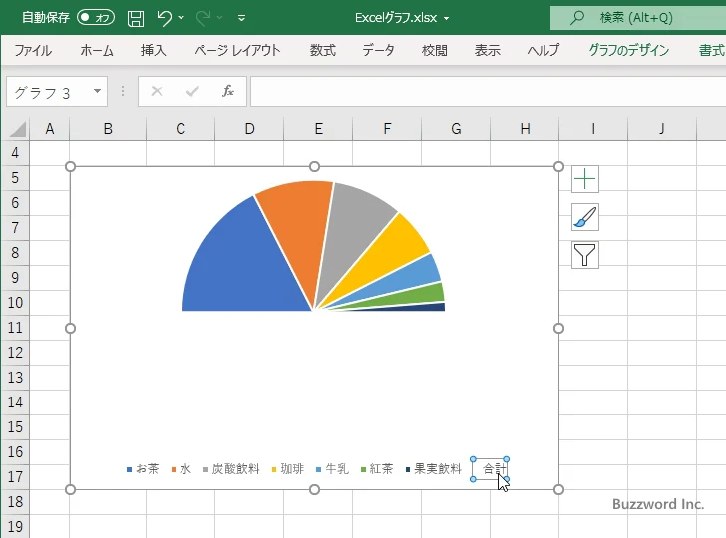The height and width of the screenshot is (538, 726).
Task: Open the Excelグラフ.xlsx file name dropdown
Action: coord(447,19)
